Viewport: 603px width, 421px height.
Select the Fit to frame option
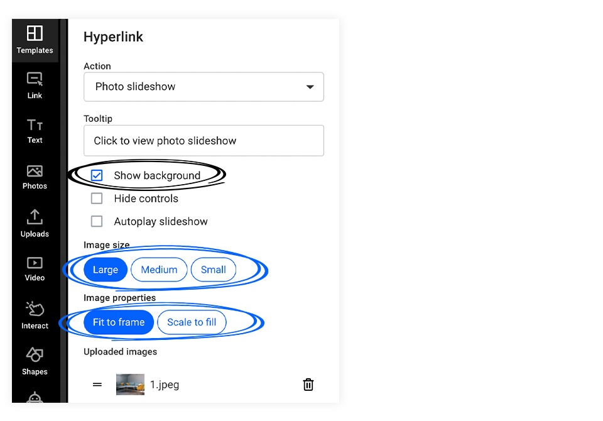119,322
